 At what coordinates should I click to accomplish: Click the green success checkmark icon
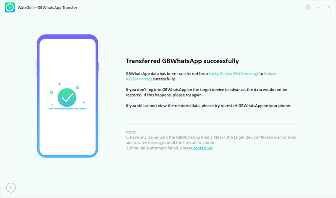(67, 98)
